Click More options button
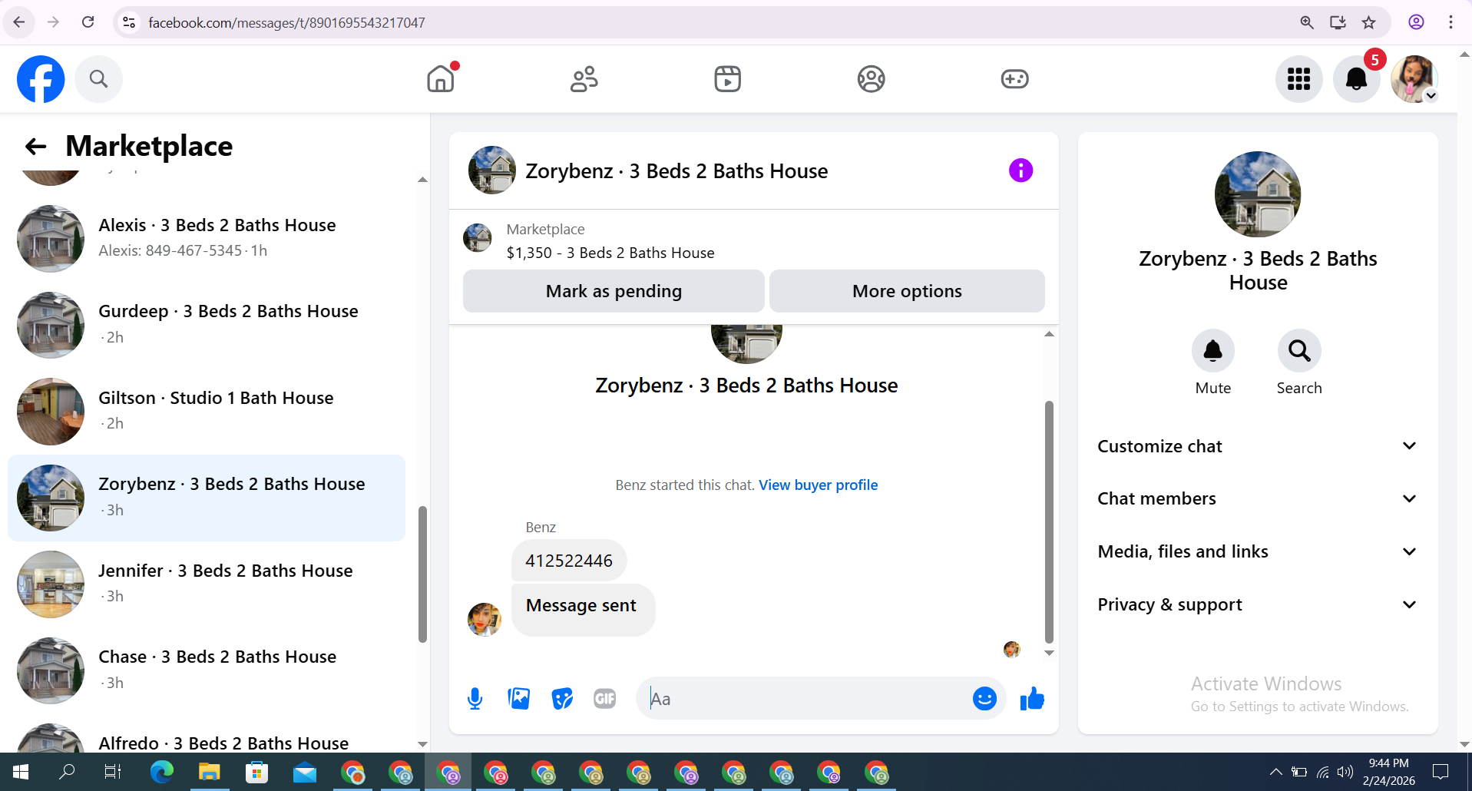Image resolution: width=1472 pixels, height=791 pixels. coord(907,291)
